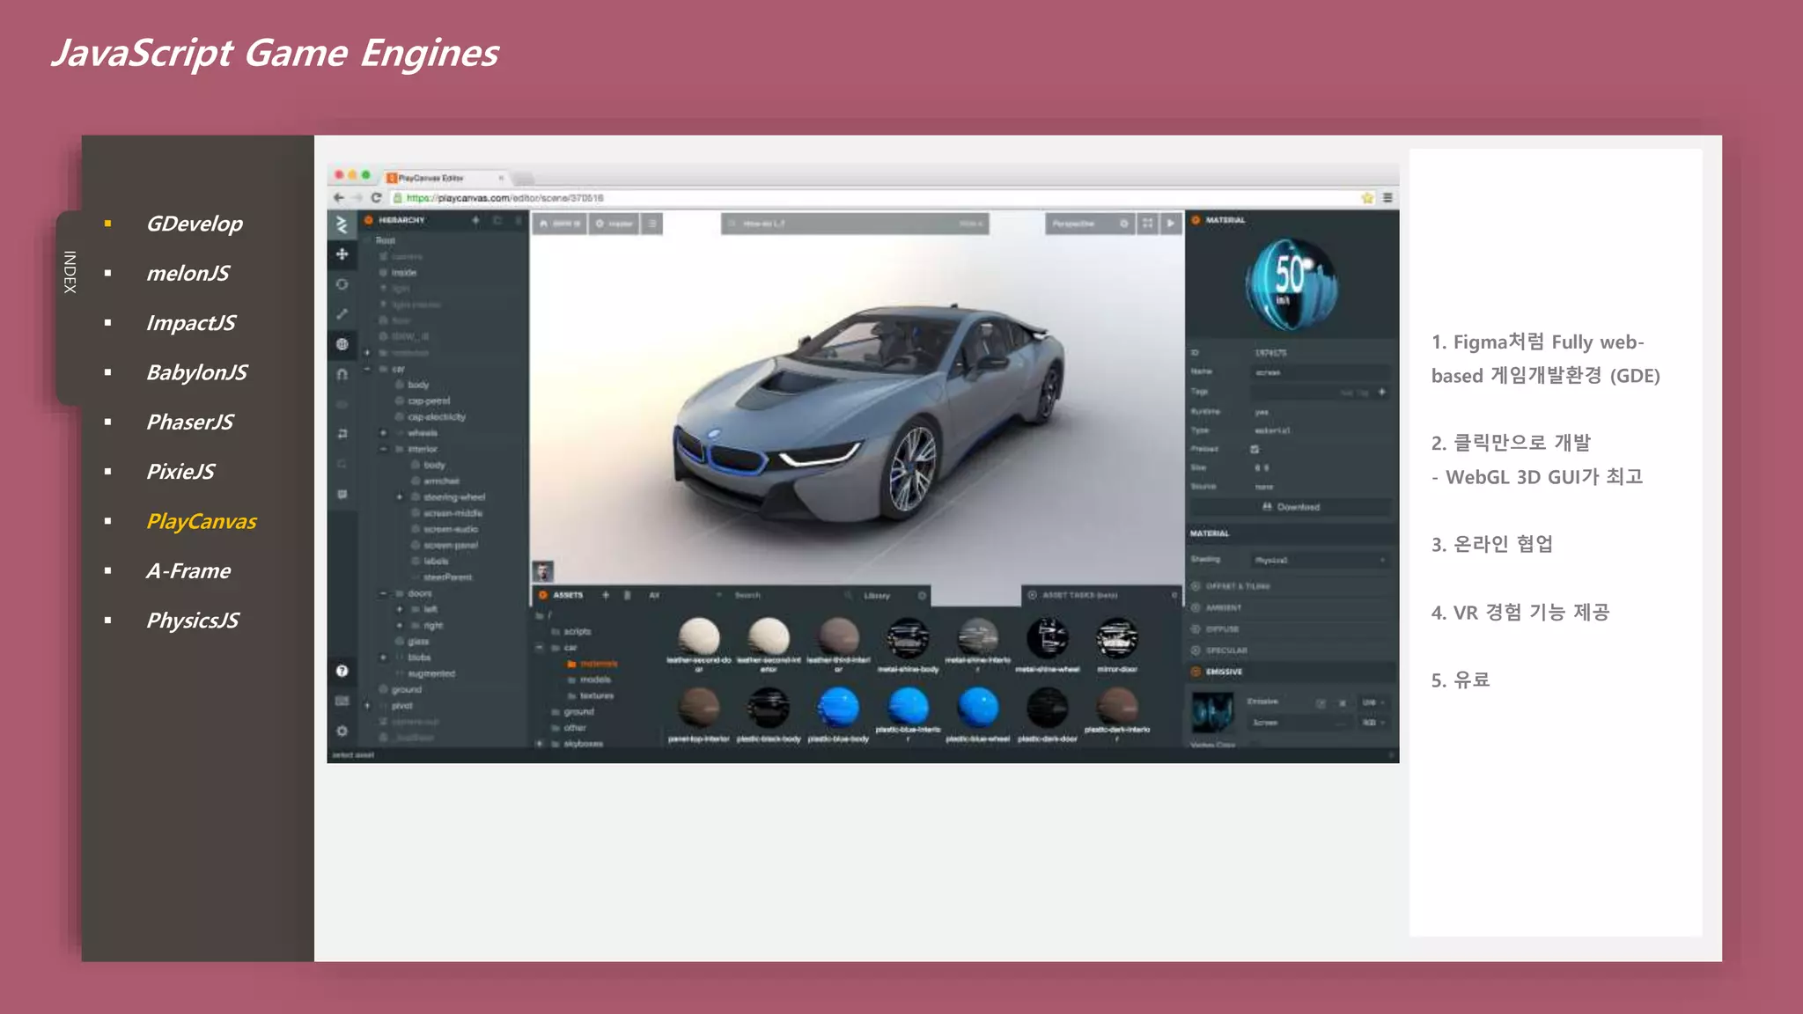Toggle the Preload checkbox

[x=1255, y=449]
